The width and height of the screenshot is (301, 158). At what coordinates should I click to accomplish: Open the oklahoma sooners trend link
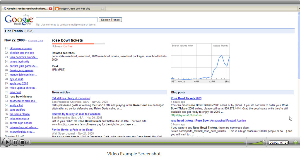click(20, 49)
